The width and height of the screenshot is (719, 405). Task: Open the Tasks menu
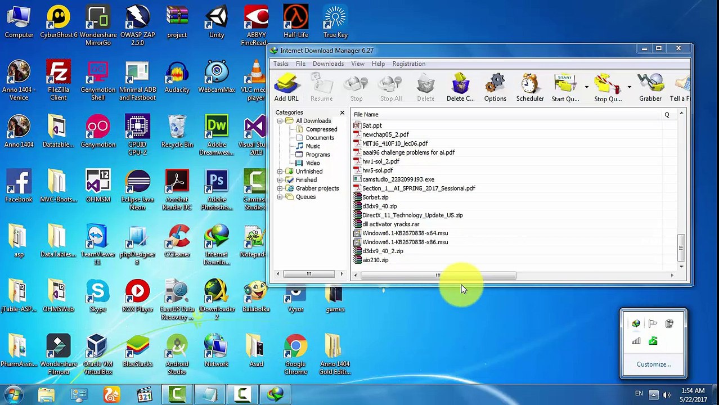(x=281, y=64)
